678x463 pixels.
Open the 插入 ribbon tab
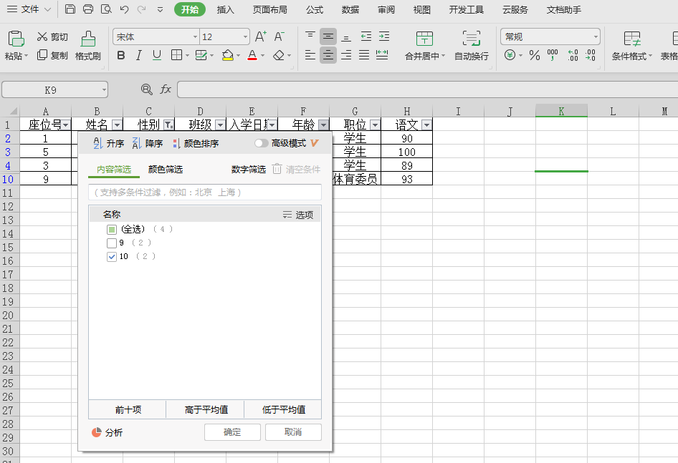225,9
